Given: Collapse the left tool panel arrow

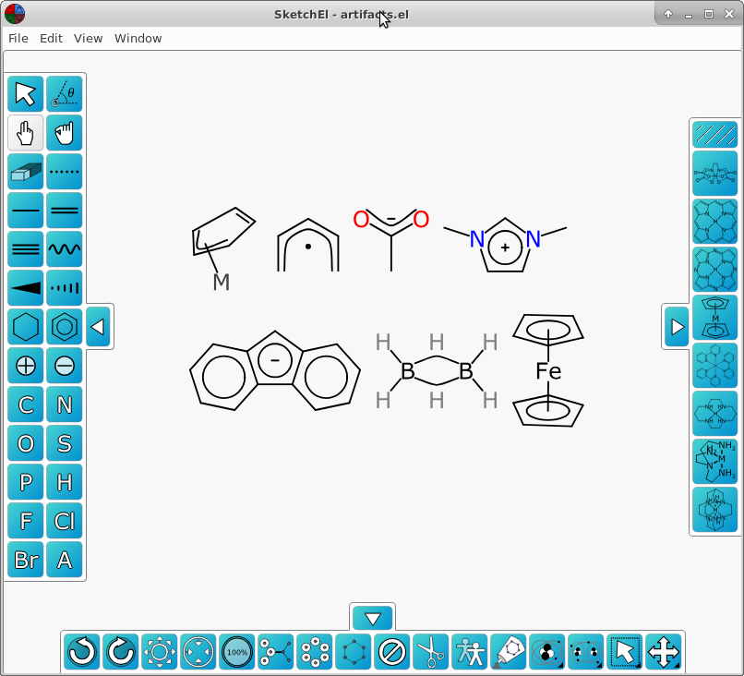Looking at the screenshot, I should [98, 327].
